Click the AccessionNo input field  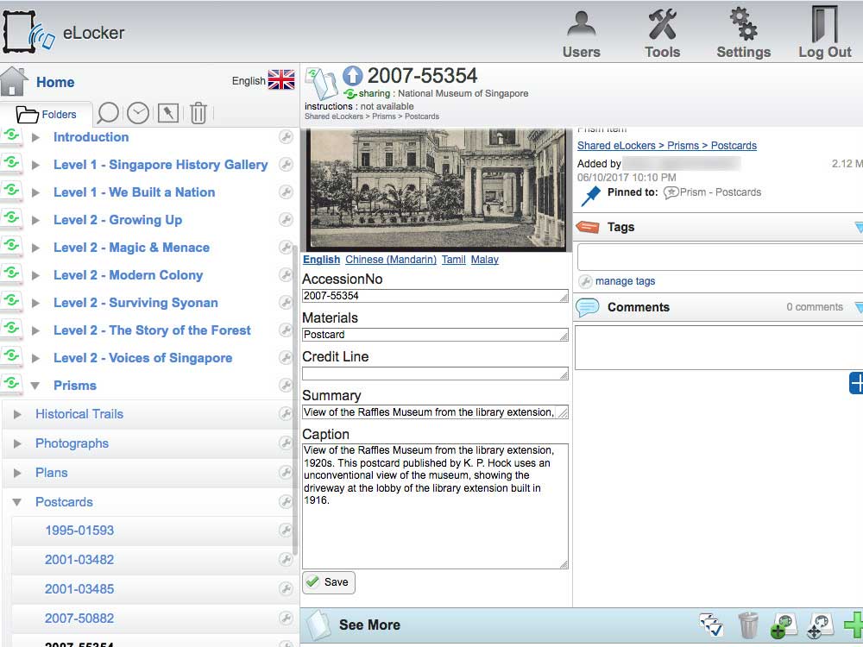click(x=435, y=296)
